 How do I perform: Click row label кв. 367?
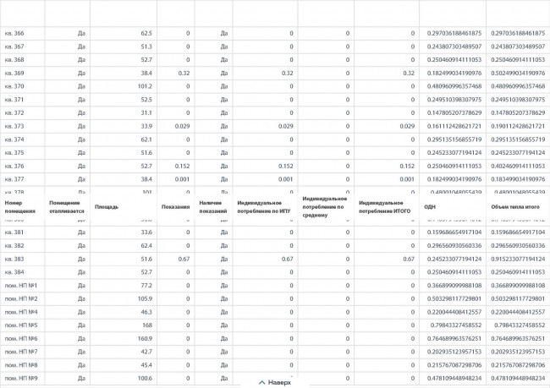point(14,46)
